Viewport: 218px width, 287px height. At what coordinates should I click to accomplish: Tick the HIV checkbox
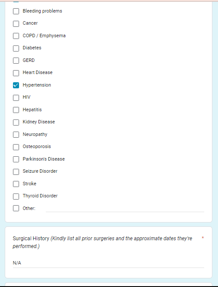pos(16,98)
